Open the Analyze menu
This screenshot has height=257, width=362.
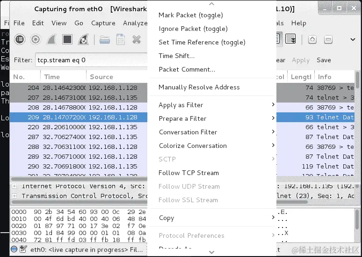pyautogui.click(x=135, y=23)
